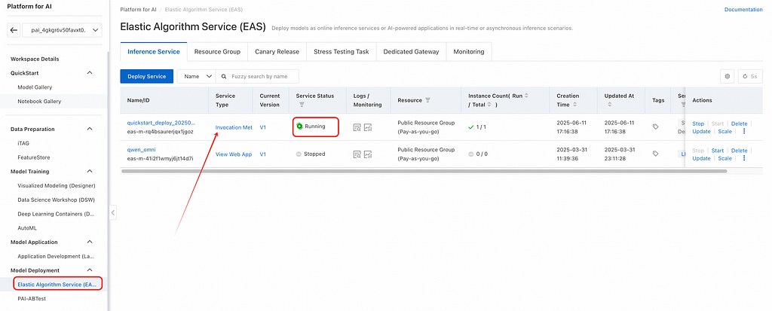
Task: Sort by Creation Time
Action: click(x=574, y=105)
